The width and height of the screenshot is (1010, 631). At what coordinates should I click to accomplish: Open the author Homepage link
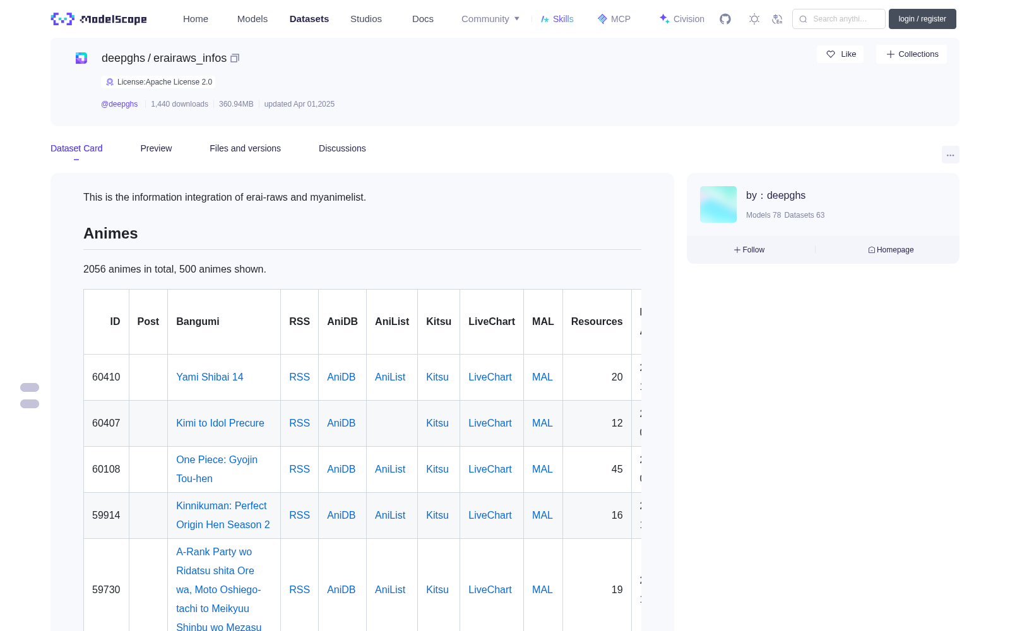(x=891, y=250)
